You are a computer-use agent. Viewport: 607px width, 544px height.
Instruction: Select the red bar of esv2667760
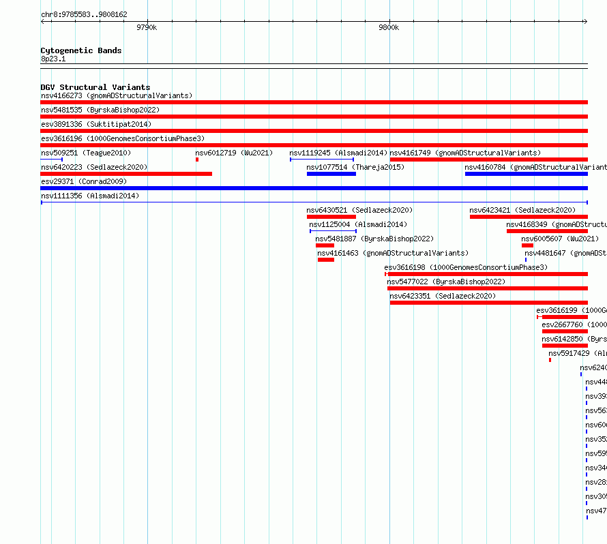pyautogui.click(x=565, y=331)
